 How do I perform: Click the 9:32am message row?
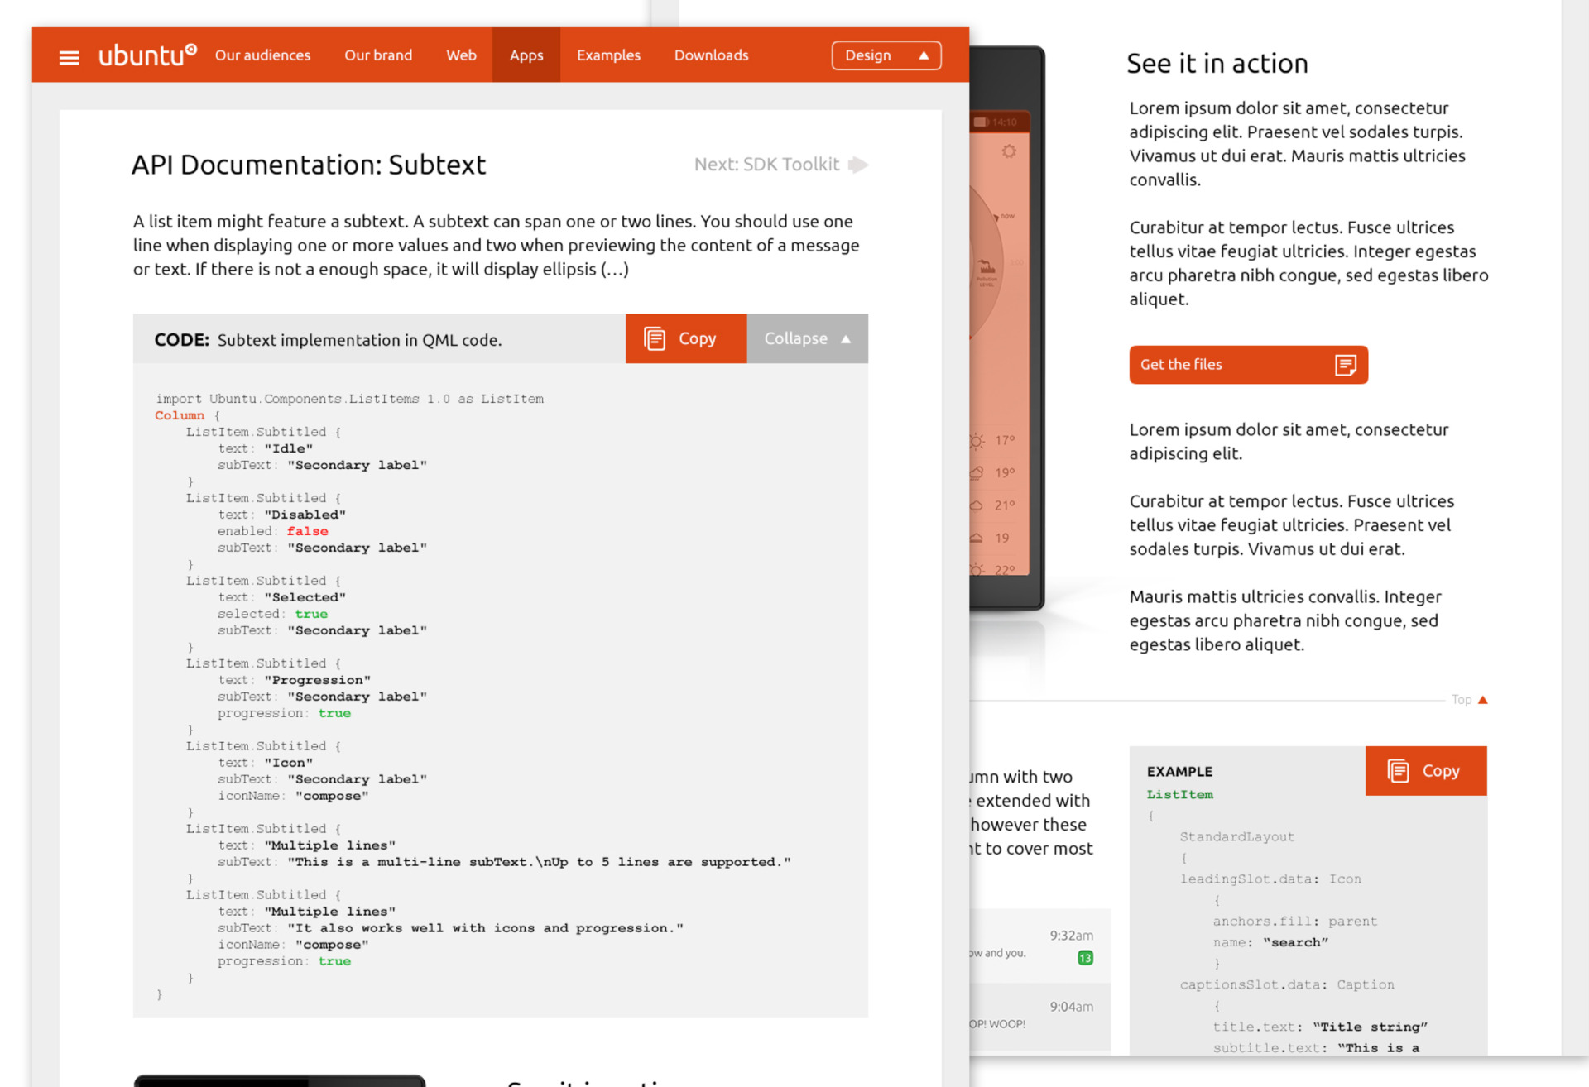1040,946
